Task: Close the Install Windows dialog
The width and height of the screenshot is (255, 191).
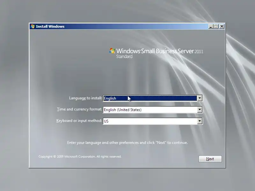Action: (x=222, y=26)
